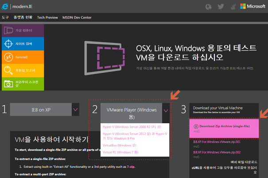Click Download Zip Archive (single-file) button
Screen dimensions: 268x178
(224, 129)
